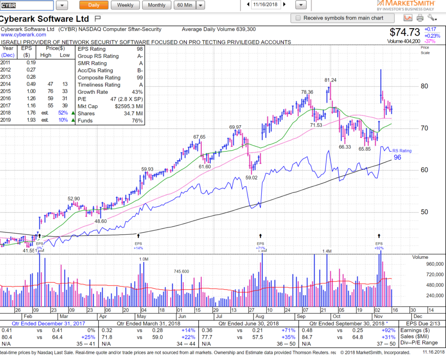The height and width of the screenshot is (360, 446).
Task: Open the wrench settings tool
Action: 432,18
